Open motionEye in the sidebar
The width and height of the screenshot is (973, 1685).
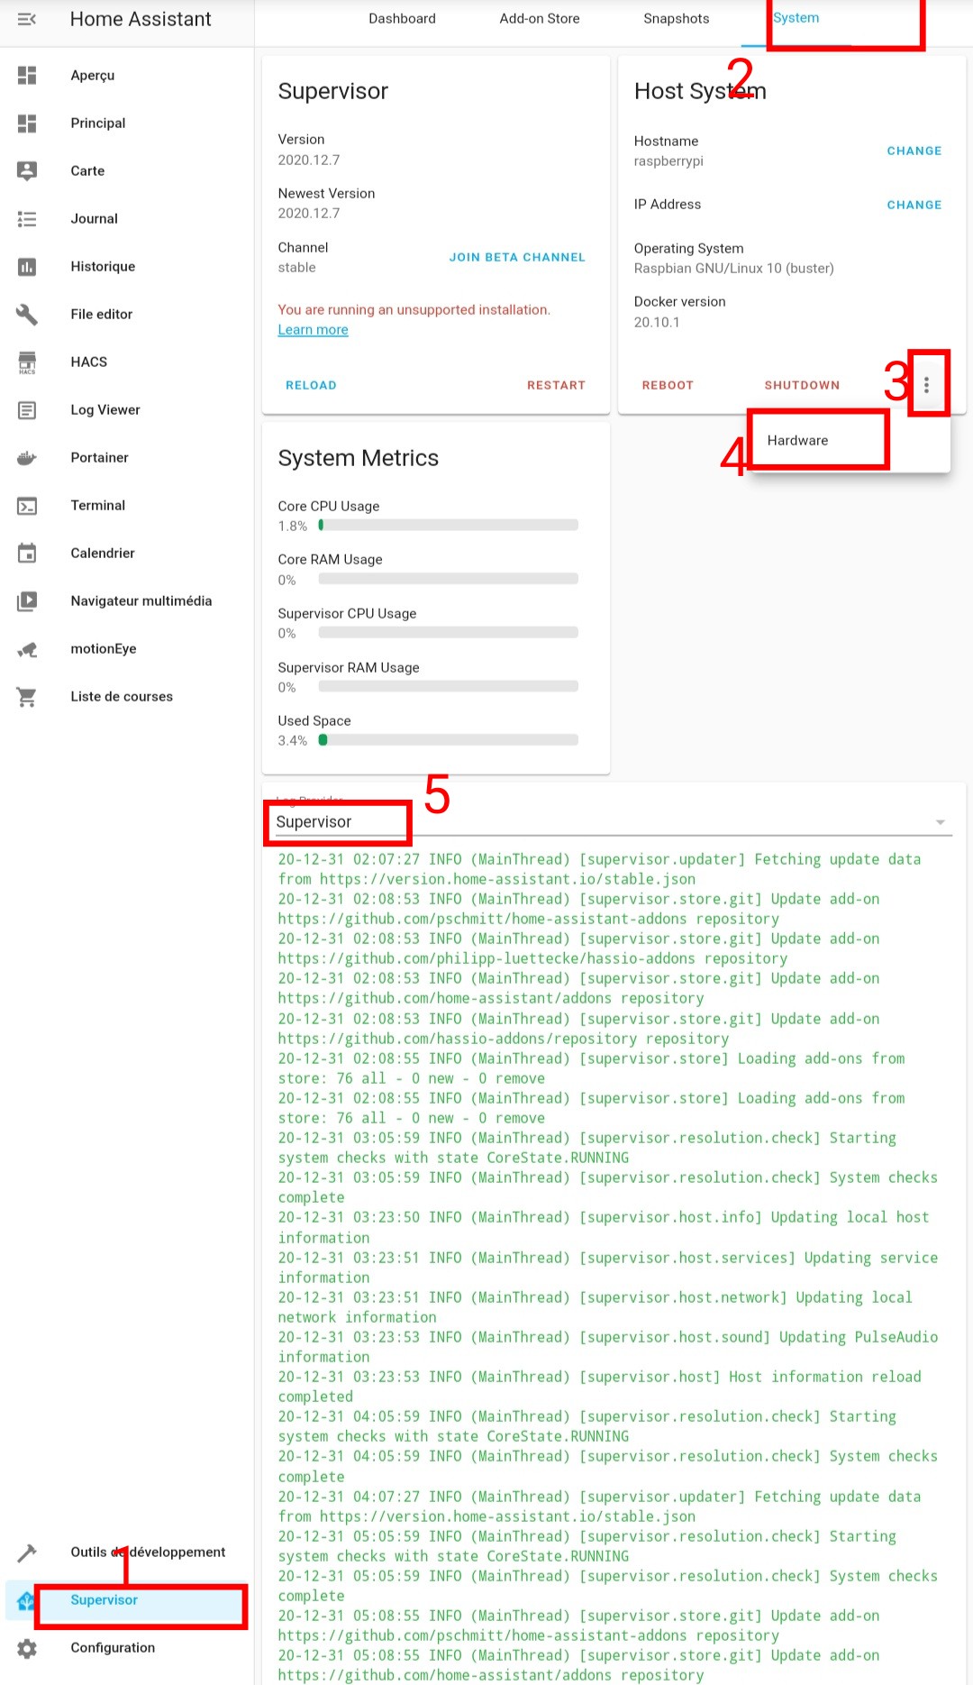(127, 648)
